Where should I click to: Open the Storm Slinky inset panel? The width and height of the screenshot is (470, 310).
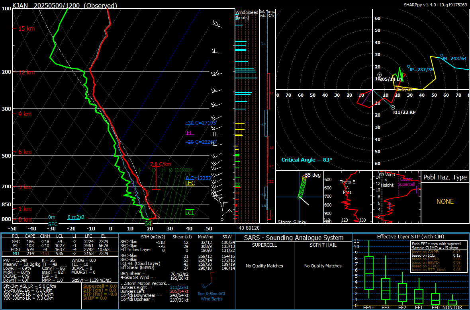click(300, 197)
